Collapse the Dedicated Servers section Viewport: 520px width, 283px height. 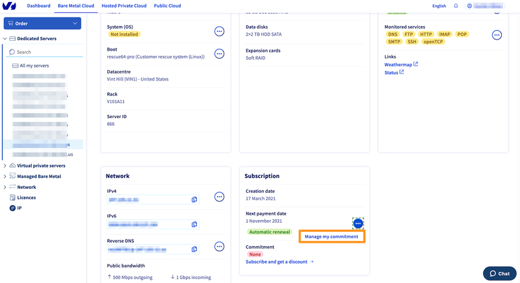pos(5,39)
